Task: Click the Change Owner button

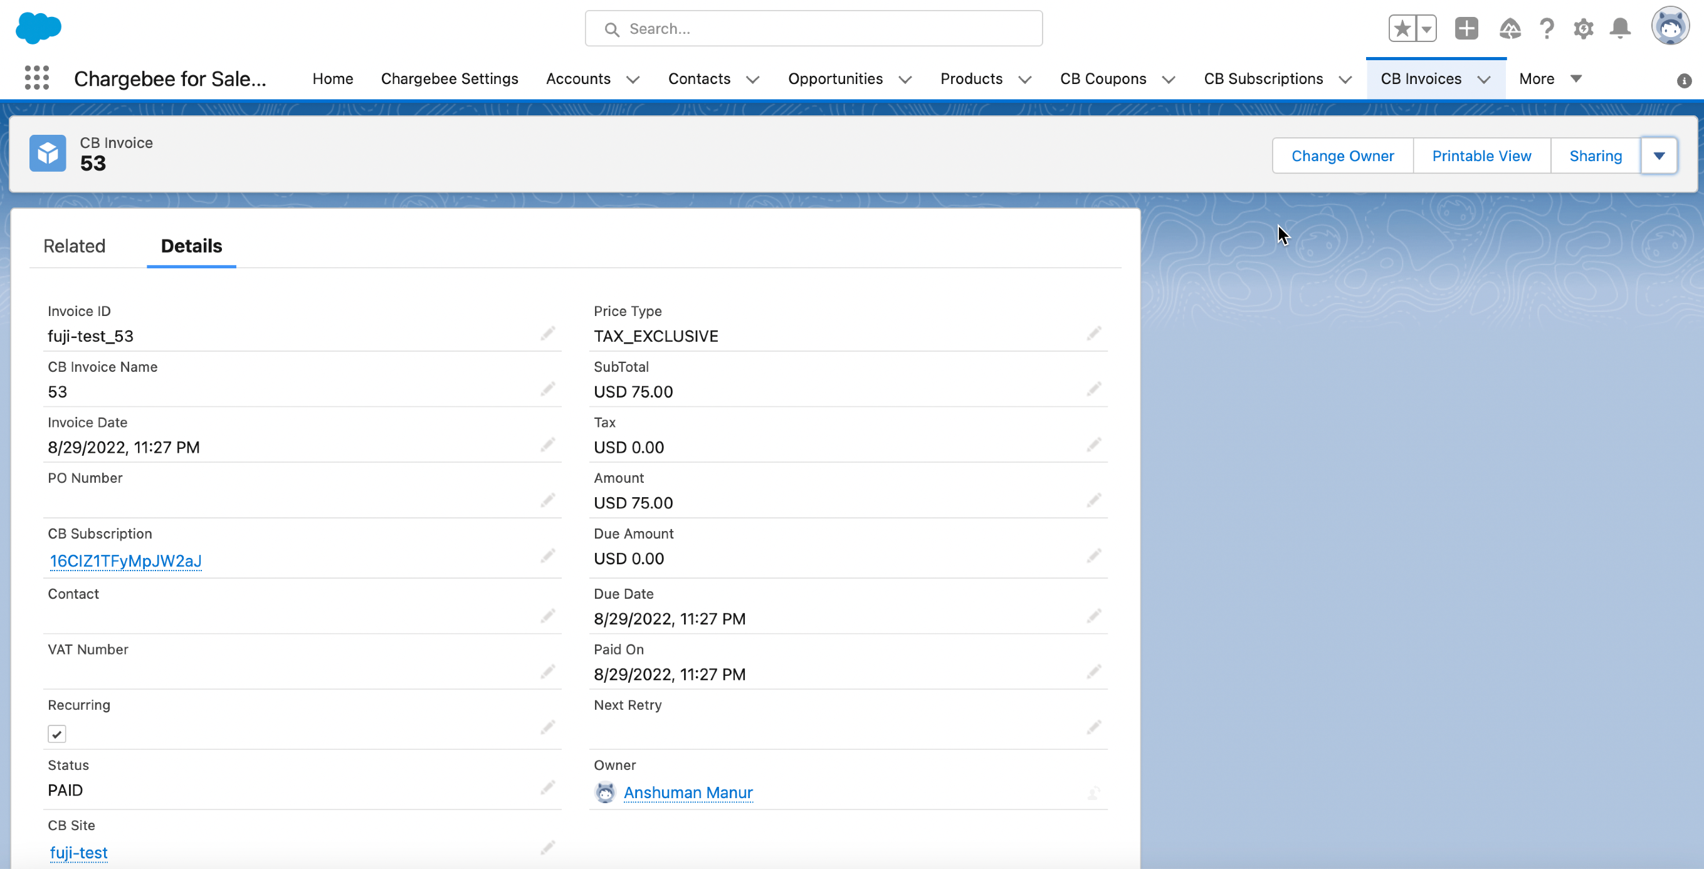Action: coord(1342,156)
